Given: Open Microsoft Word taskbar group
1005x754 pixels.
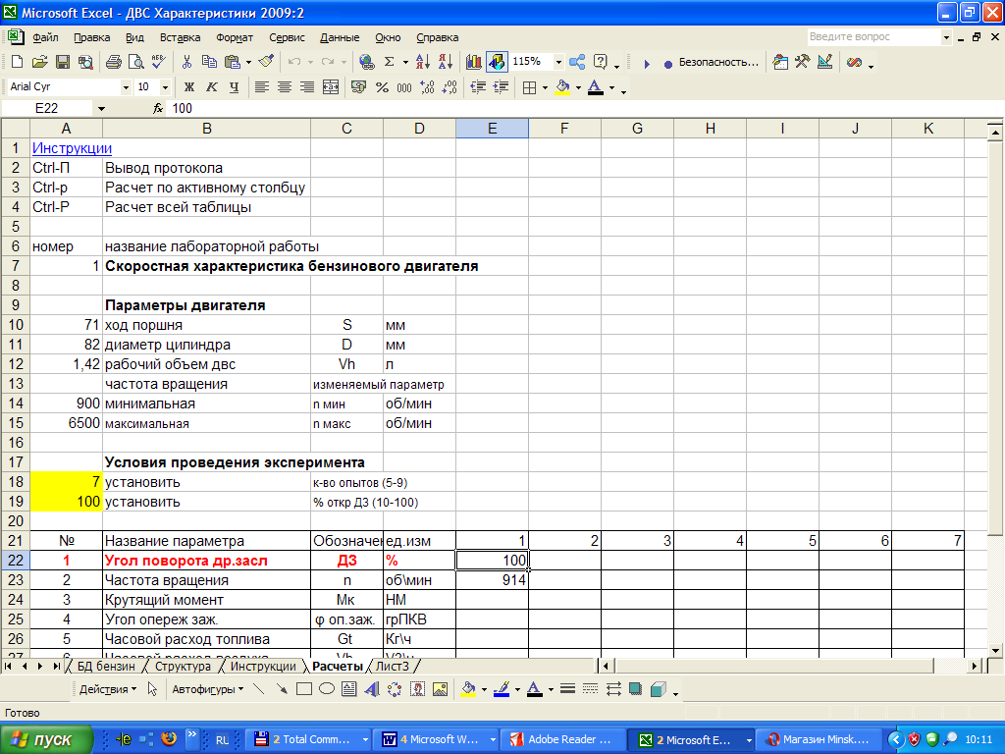Looking at the screenshot, I should pos(438,739).
